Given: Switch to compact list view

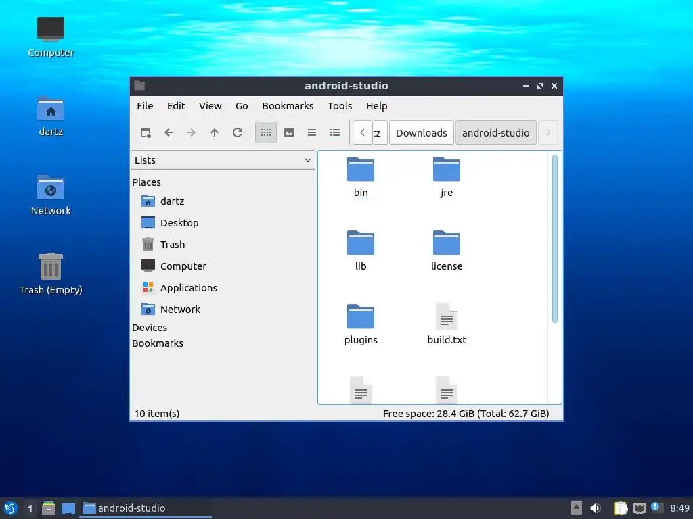Looking at the screenshot, I should point(312,132).
